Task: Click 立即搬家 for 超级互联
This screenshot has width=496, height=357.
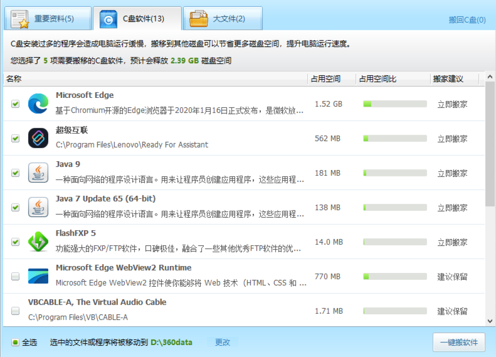Action: (x=452, y=139)
